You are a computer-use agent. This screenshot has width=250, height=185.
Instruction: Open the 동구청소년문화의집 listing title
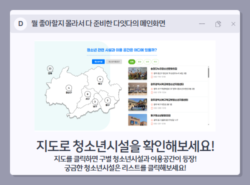click(x=160, y=115)
